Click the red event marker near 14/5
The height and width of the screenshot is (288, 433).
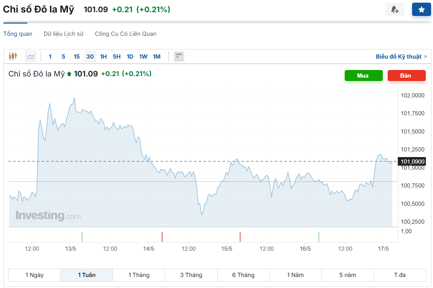coord(162,237)
